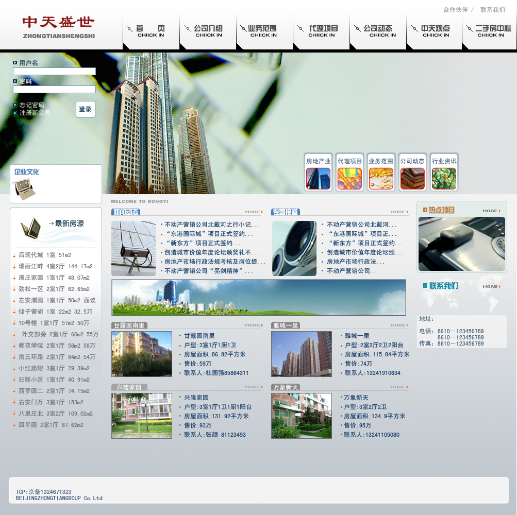
Task: Open listing 师范学院 2室1厅
Action: (x=57, y=346)
